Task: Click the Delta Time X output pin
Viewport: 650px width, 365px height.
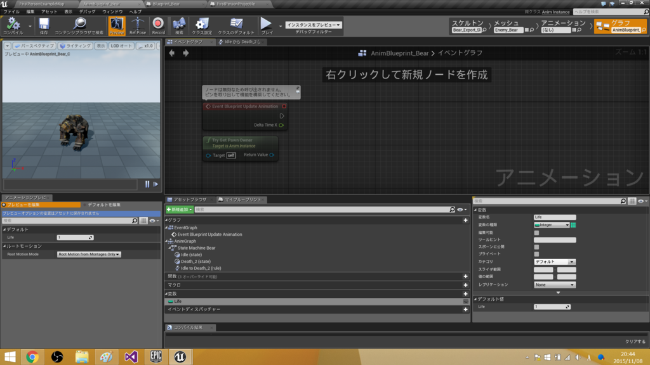Action: pos(281,125)
